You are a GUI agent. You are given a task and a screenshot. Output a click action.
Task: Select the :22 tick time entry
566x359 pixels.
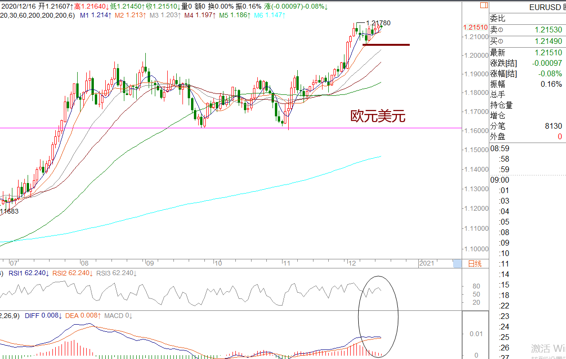(x=504, y=306)
